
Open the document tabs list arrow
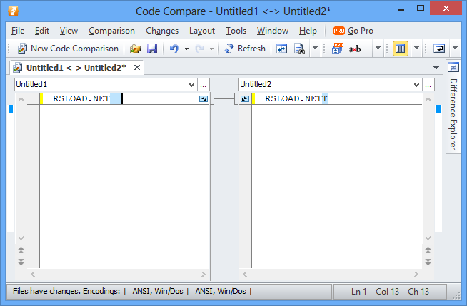tap(436, 68)
